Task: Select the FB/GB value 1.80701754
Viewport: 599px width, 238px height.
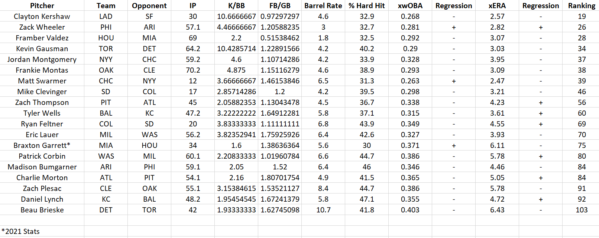Action: tap(280, 178)
